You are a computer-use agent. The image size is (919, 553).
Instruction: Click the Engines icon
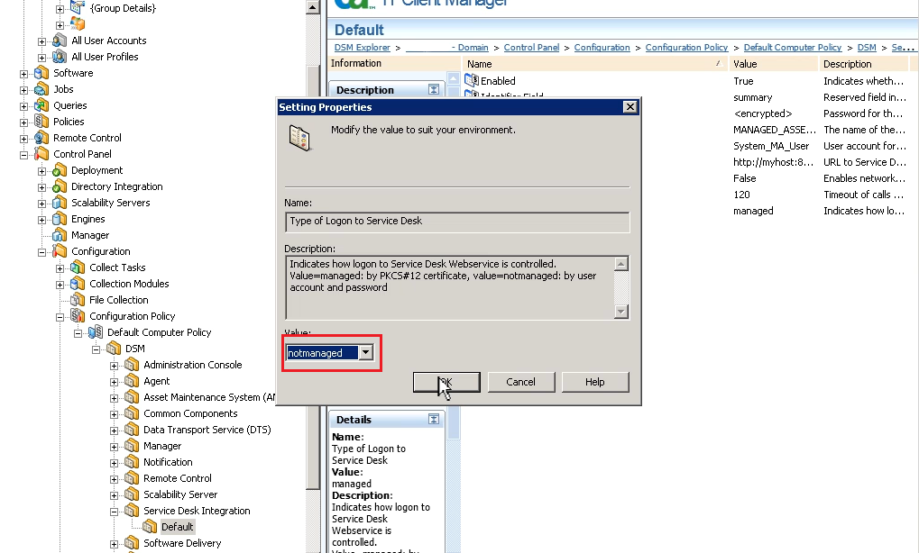pyautogui.click(x=60, y=219)
